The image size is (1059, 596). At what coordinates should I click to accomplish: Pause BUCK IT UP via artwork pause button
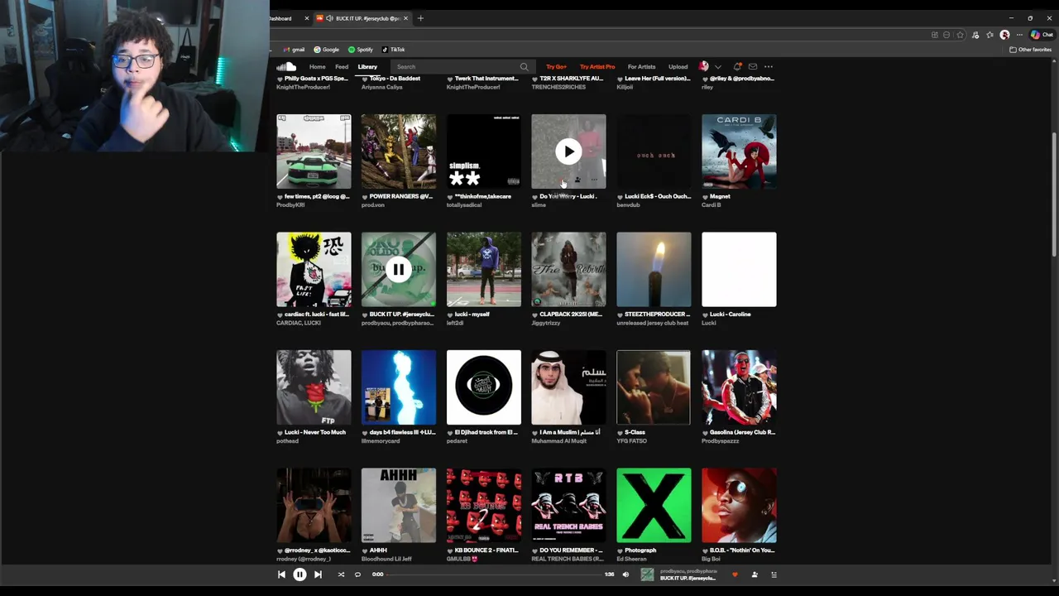click(398, 269)
